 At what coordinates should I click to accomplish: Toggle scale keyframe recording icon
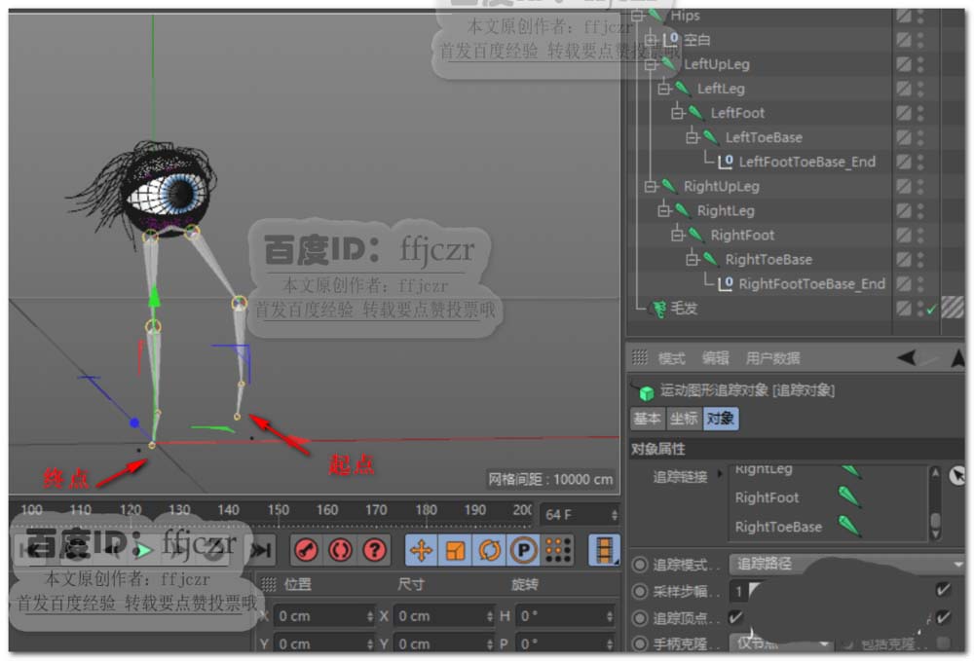point(455,550)
